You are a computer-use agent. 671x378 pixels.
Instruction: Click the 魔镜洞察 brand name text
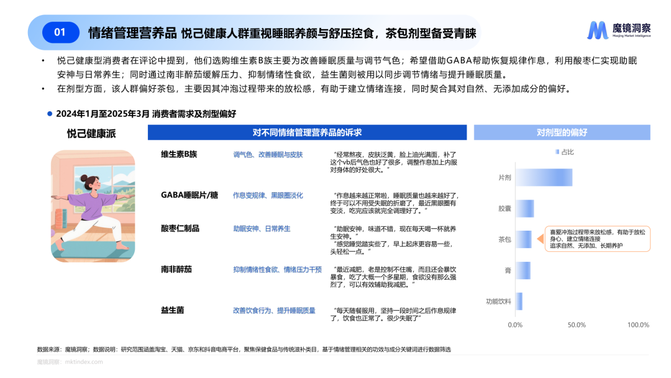click(631, 27)
